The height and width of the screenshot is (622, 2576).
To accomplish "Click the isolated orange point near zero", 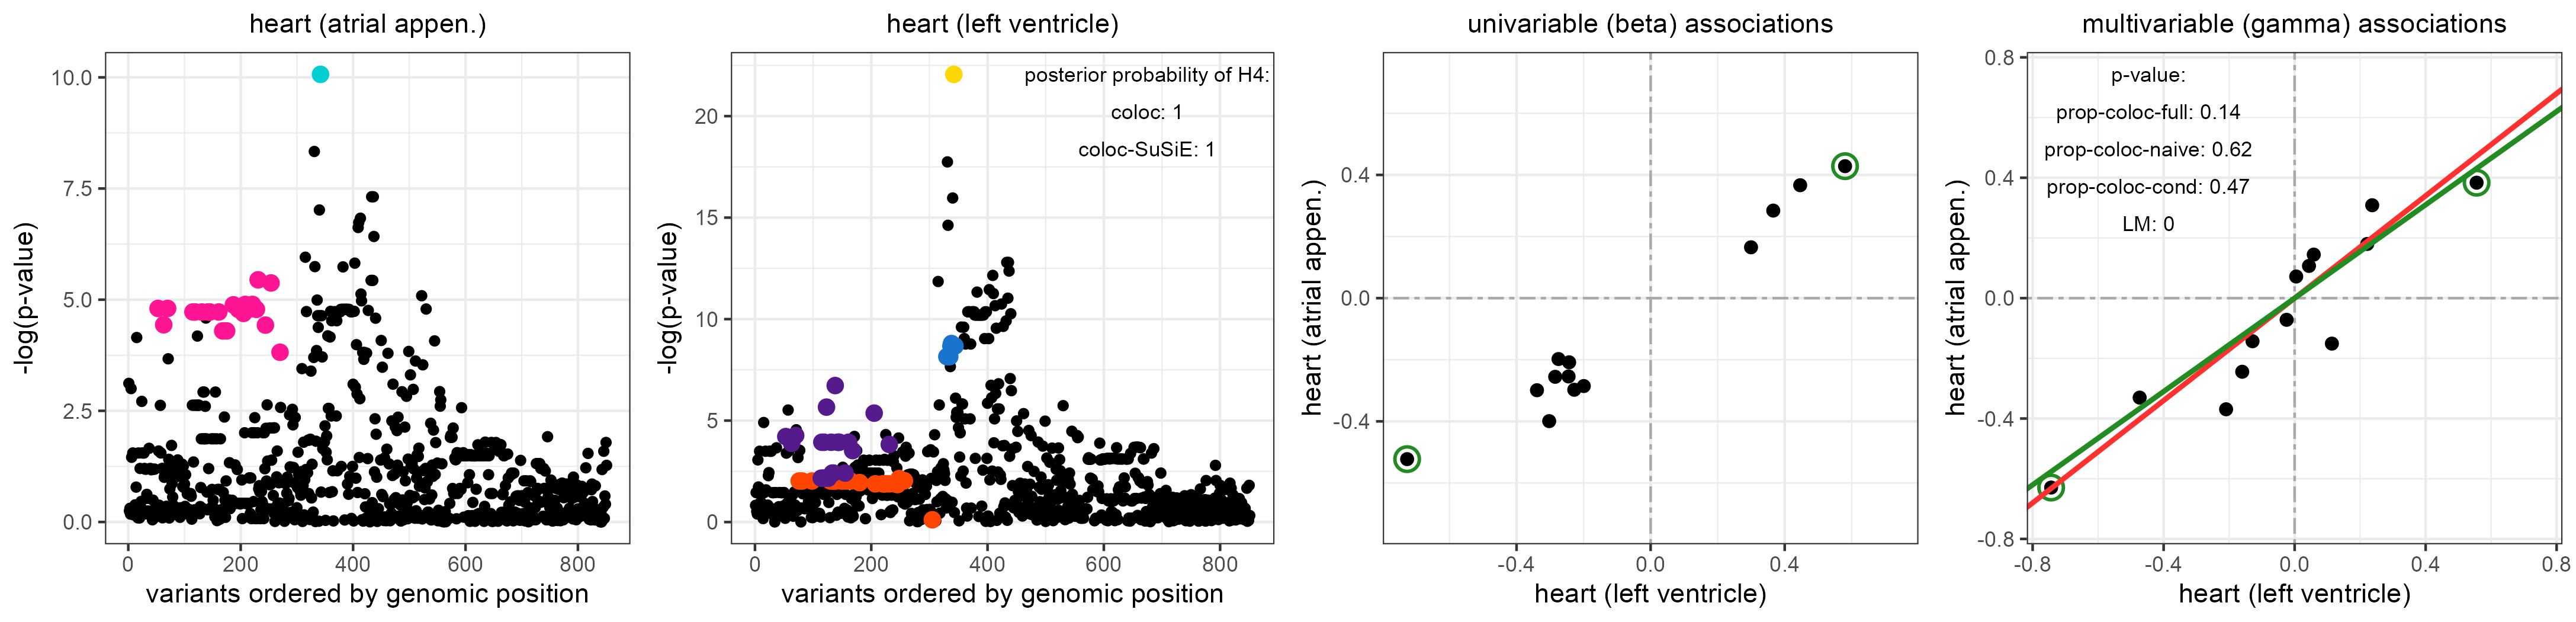I will pos(932,519).
